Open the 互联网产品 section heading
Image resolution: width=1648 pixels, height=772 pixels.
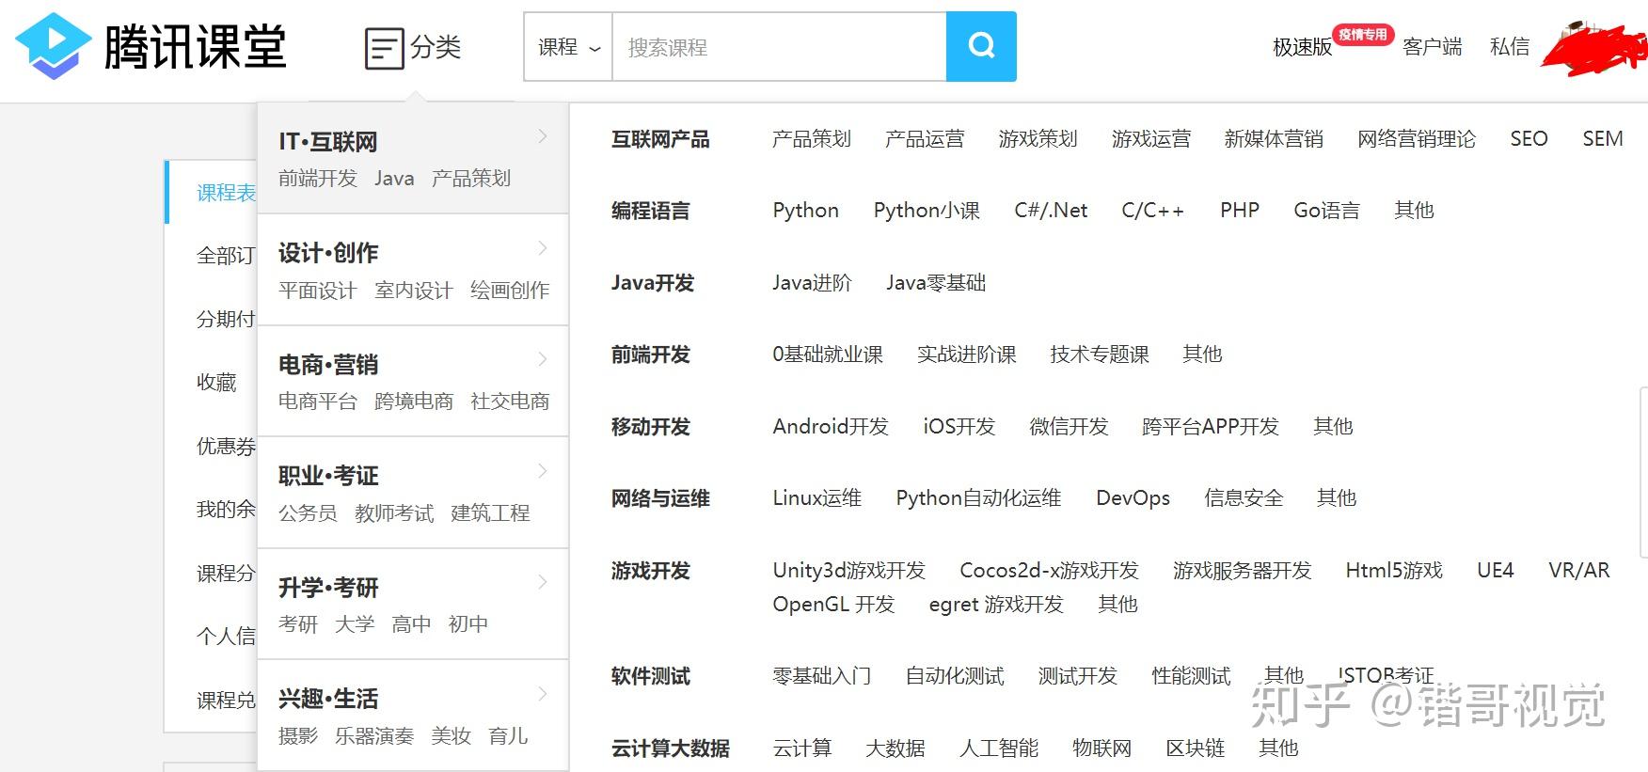[660, 139]
